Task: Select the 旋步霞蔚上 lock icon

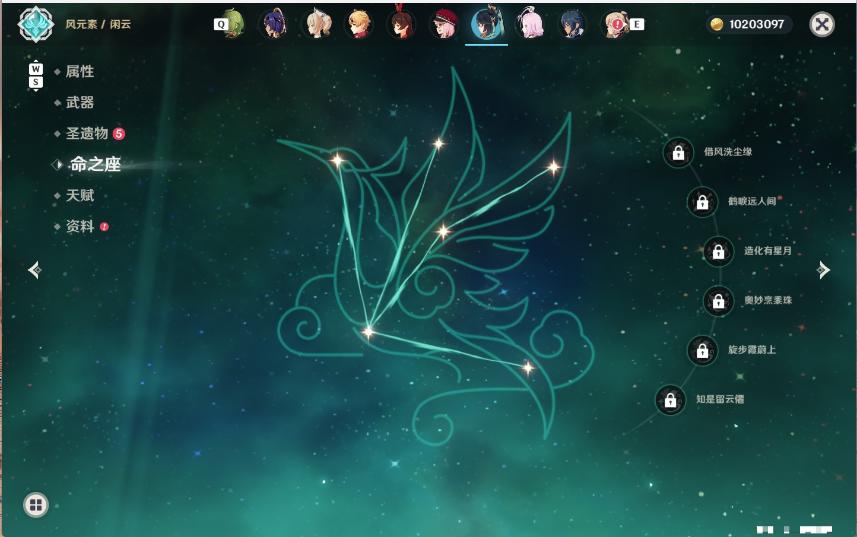Action: click(x=702, y=350)
